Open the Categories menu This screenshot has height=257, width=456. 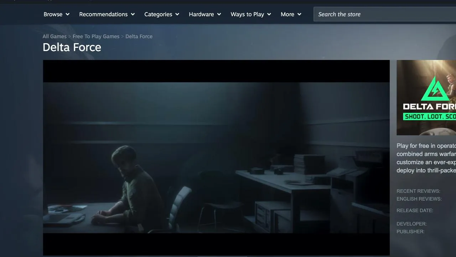[x=162, y=14]
